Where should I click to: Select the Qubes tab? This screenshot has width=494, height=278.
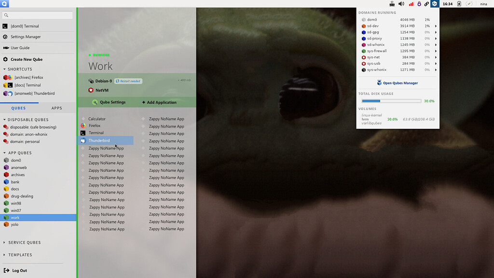pos(19,108)
